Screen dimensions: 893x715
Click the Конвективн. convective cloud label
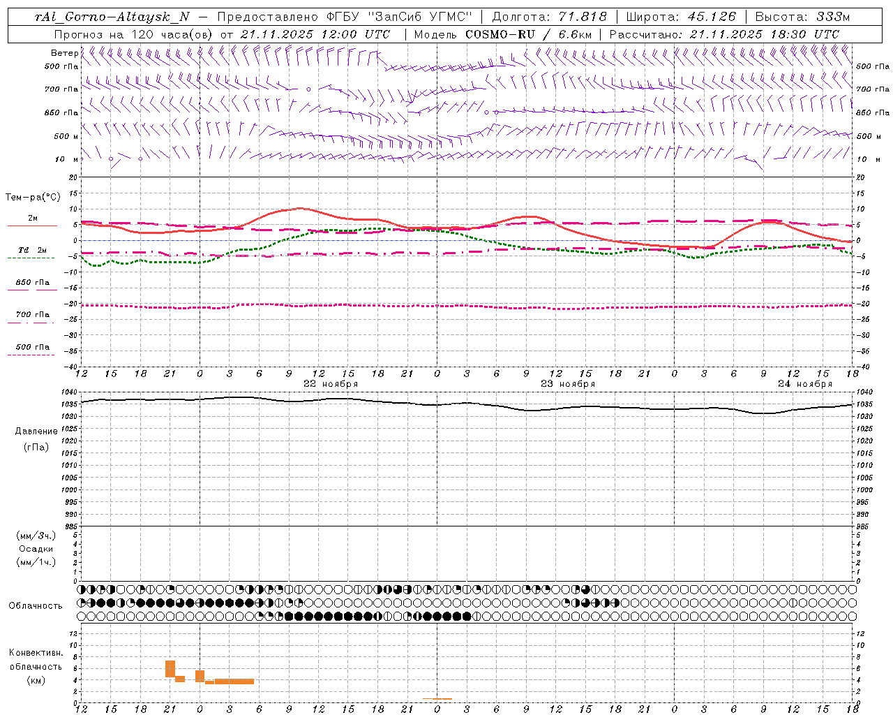tap(36, 653)
